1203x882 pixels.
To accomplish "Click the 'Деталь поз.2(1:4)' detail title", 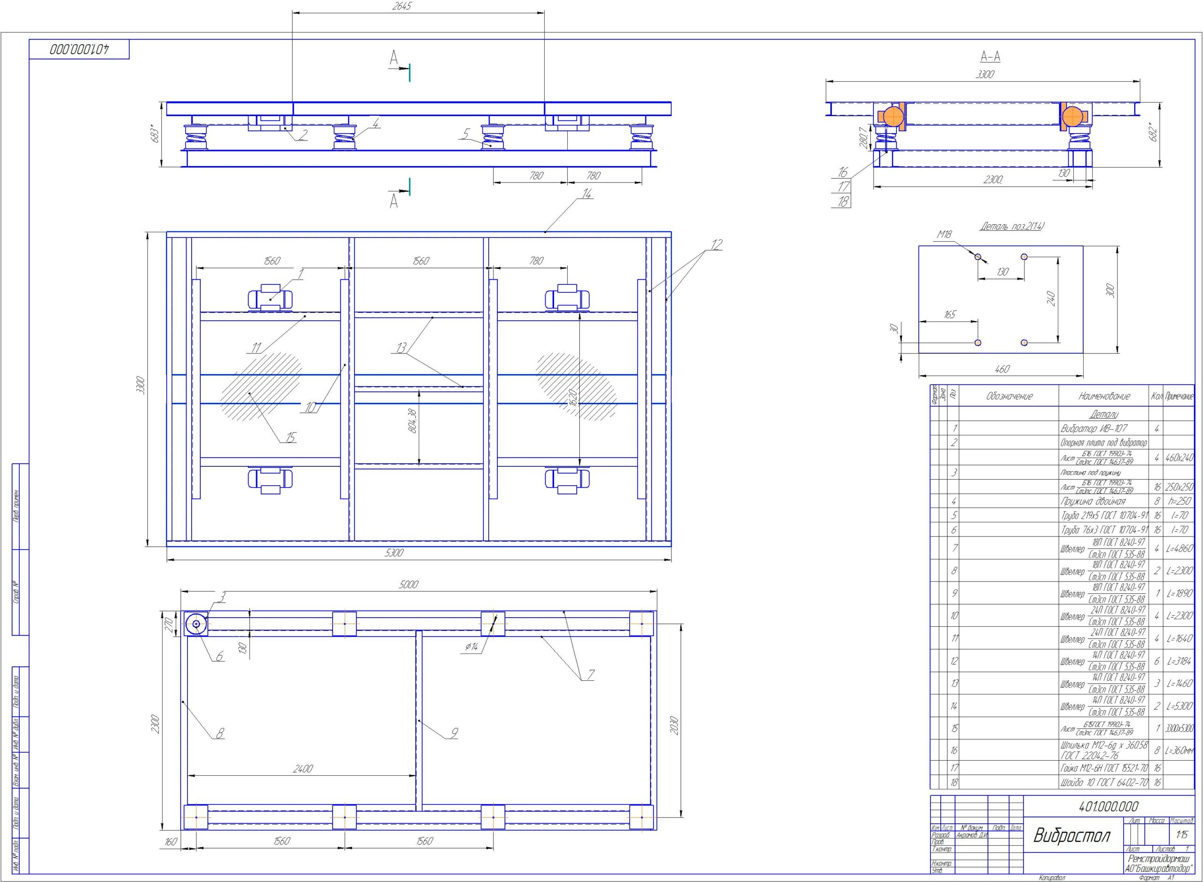I will pyautogui.click(x=1012, y=226).
